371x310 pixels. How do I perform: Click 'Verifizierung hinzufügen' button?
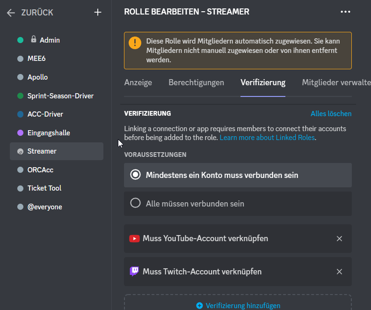click(238, 305)
